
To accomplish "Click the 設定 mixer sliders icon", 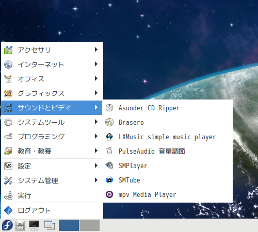I will pos(8,166).
